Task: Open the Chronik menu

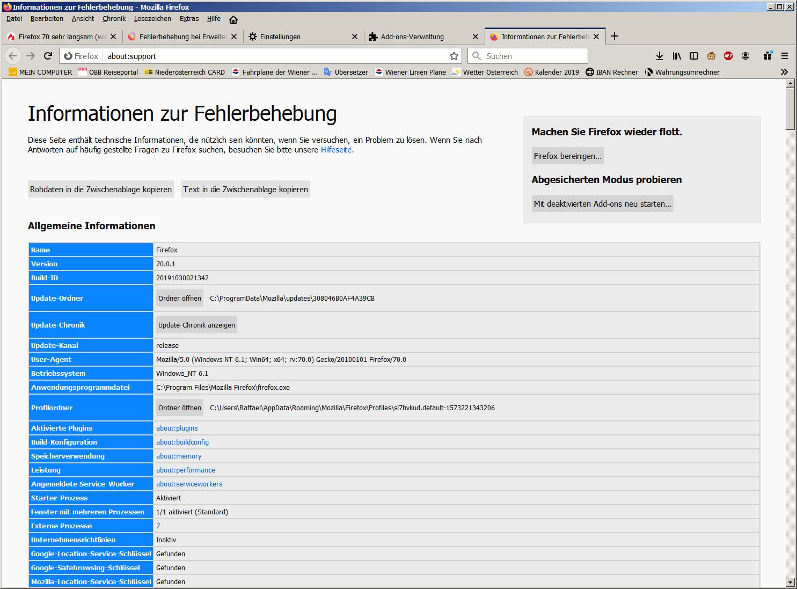Action: tap(114, 19)
